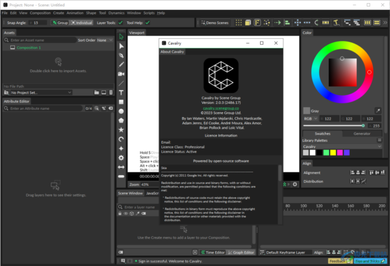The width and height of the screenshot is (390, 266).
Task: Open viewport settings gear icon
Action: (294, 185)
